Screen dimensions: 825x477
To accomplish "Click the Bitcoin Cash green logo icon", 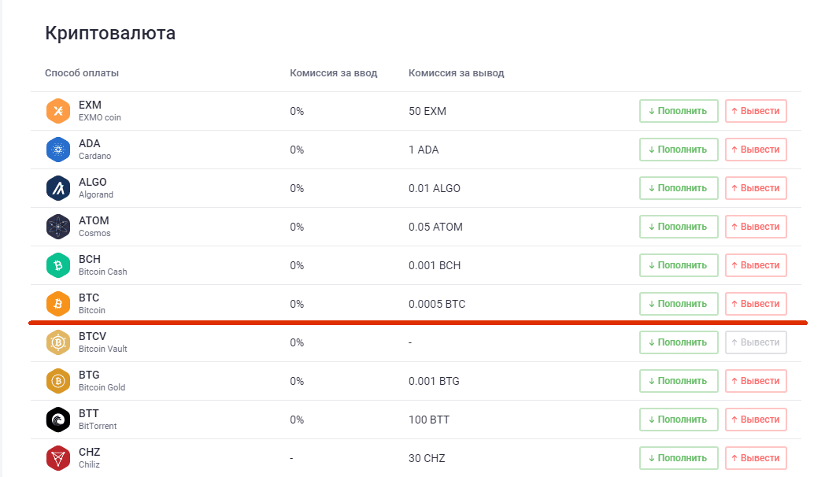I will point(58,265).
